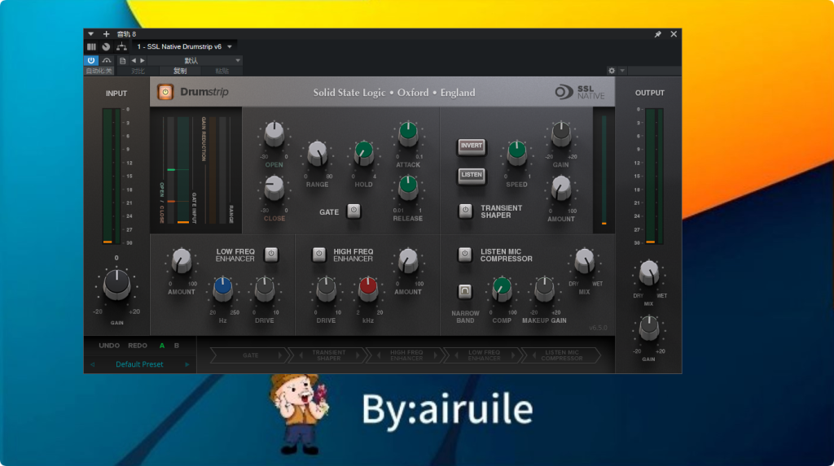Expand the dropdown arrow beside the gear
The image size is (834, 466).
tap(622, 71)
